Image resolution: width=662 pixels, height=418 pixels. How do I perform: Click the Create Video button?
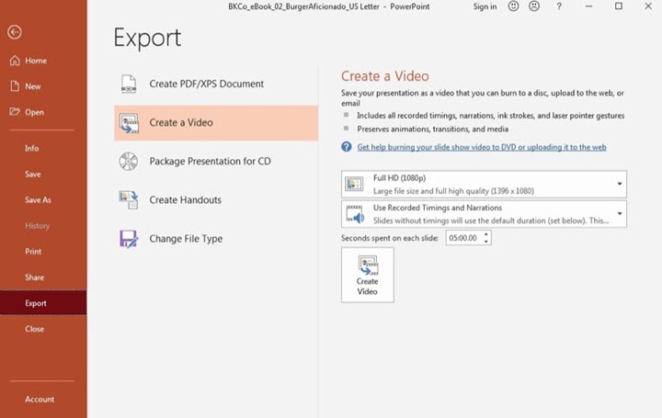pyautogui.click(x=368, y=275)
